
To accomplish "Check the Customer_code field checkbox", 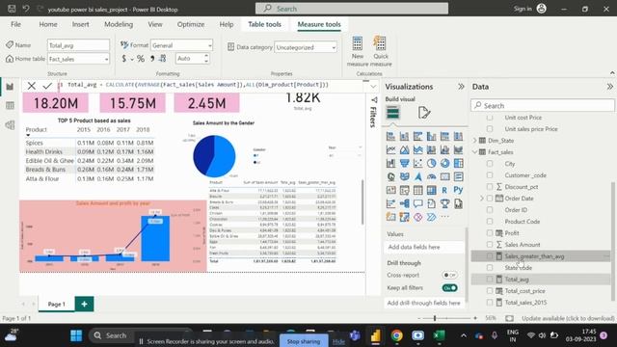I will 490,175.
